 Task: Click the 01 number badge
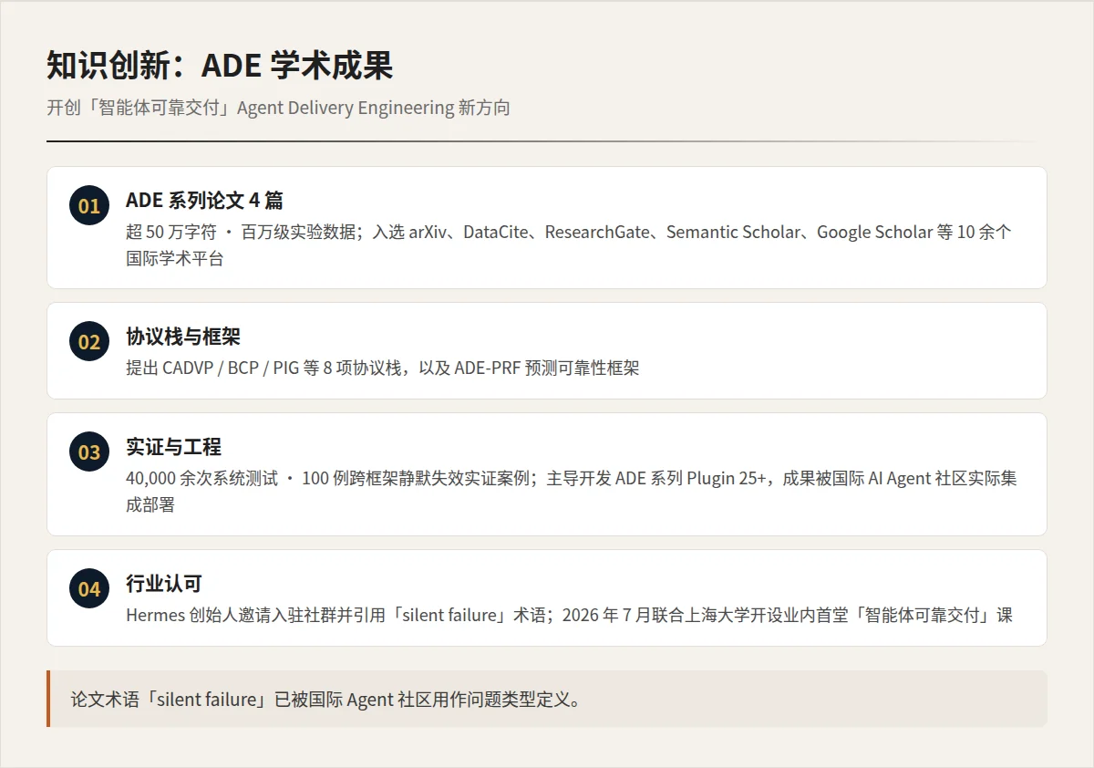pos(89,205)
